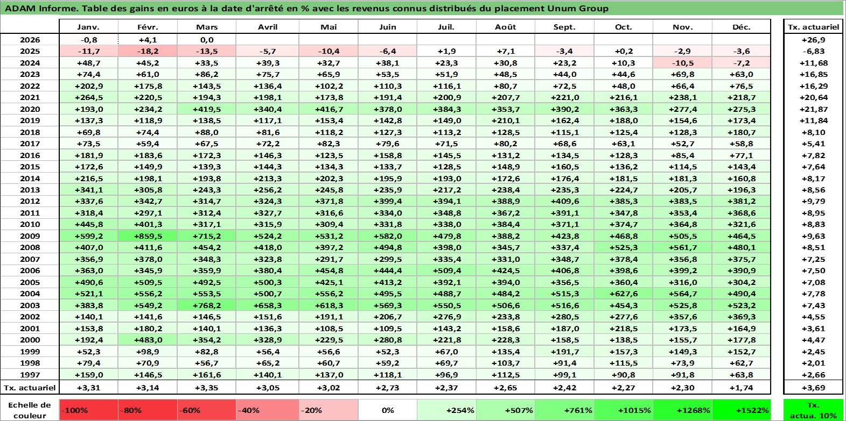Click the '+1,74' Déc. Tx. actuariel cell

(742, 388)
